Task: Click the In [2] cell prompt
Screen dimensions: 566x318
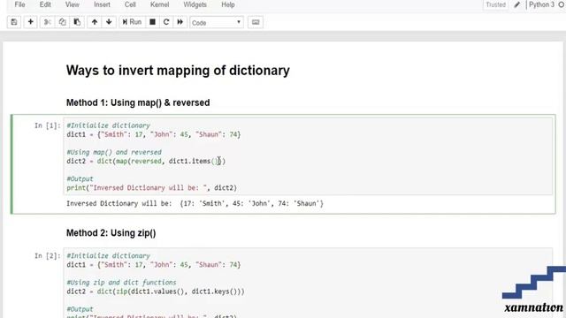Action: point(48,255)
